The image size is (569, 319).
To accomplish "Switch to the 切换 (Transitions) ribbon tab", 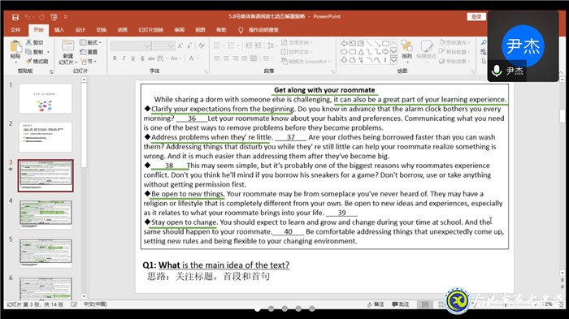I will (102, 30).
